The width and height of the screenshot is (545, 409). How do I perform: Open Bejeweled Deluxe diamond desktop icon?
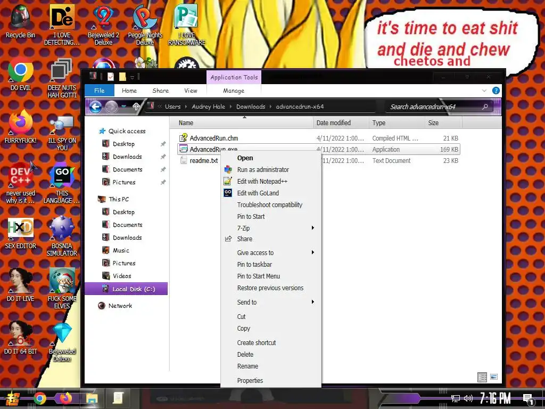[62, 341]
